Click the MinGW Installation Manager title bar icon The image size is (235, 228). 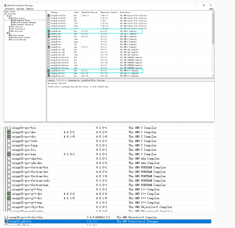pyautogui.click(x=5, y=5)
